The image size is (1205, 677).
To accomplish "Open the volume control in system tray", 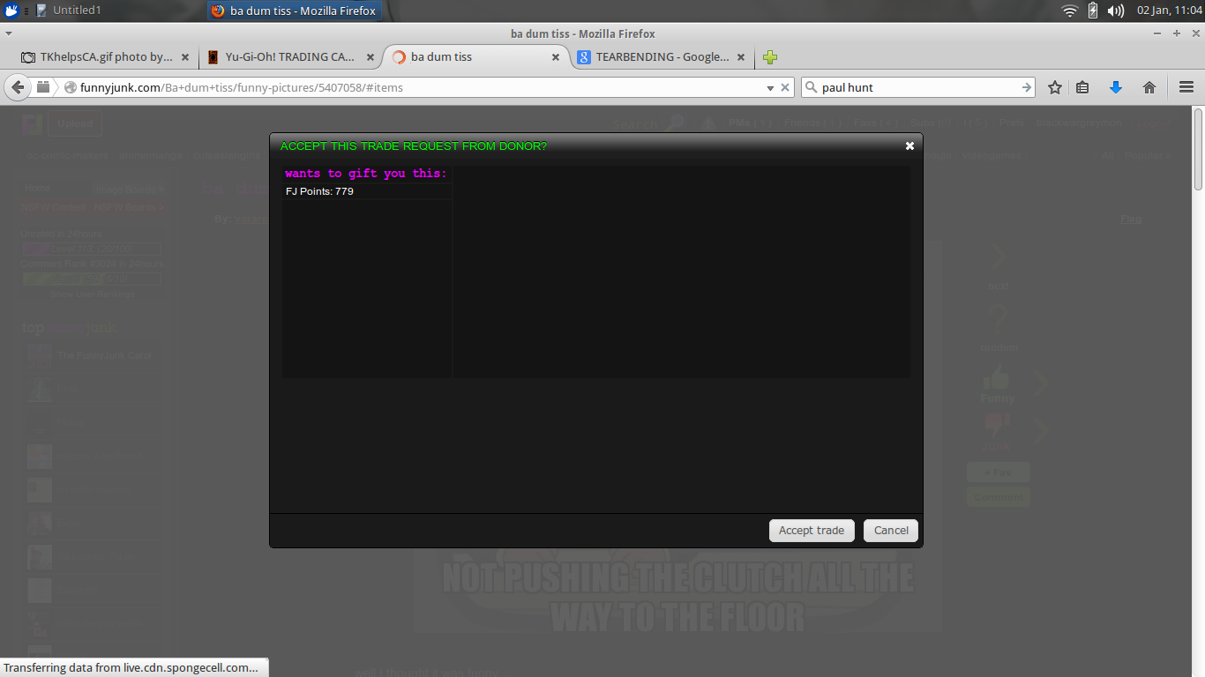I will [x=1116, y=11].
